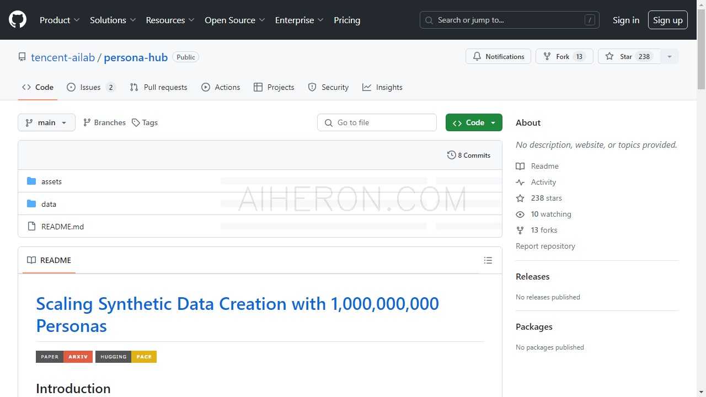Open the assets folder
The width and height of the screenshot is (706, 397).
click(51, 181)
